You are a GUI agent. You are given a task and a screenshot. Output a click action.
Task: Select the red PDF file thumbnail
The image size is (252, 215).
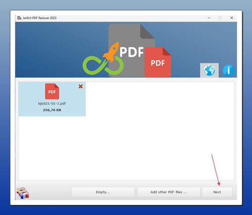[52, 91]
